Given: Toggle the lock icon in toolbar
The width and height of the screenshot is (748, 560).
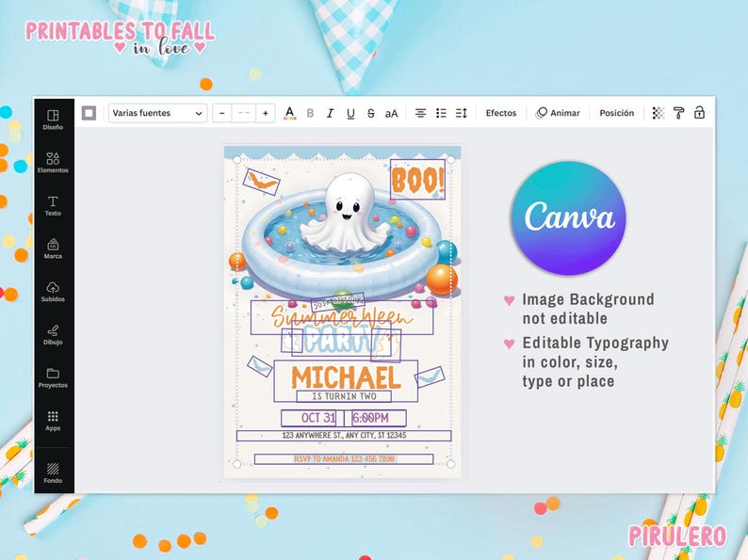Looking at the screenshot, I should (x=699, y=113).
